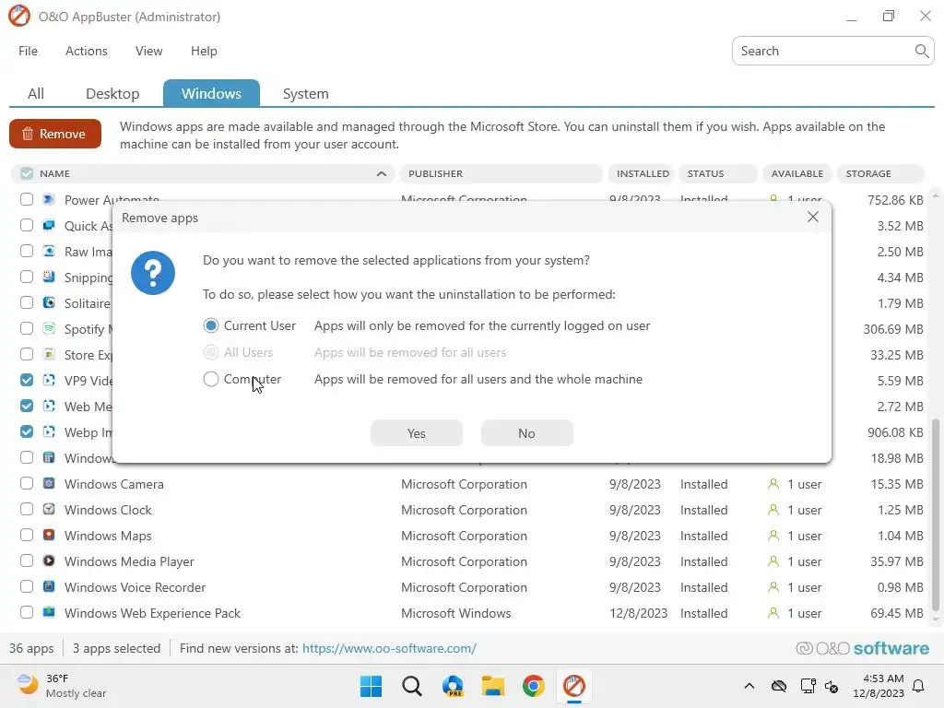Open the oo-software.com link
The image size is (944, 708).
click(390, 648)
